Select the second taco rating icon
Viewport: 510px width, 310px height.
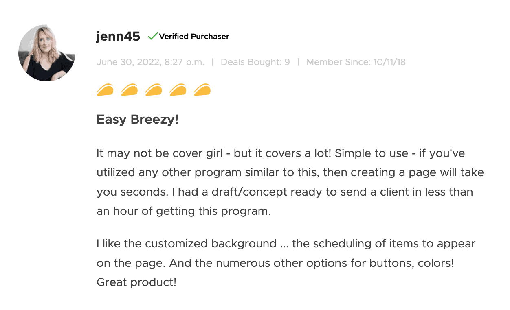[x=130, y=89]
